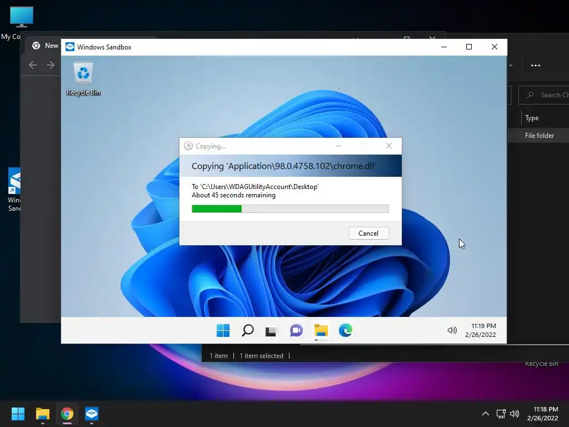Image resolution: width=569 pixels, height=427 pixels.
Task: Open the Windows Sandbox desktop shortcut
Action: click(x=14, y=190)
